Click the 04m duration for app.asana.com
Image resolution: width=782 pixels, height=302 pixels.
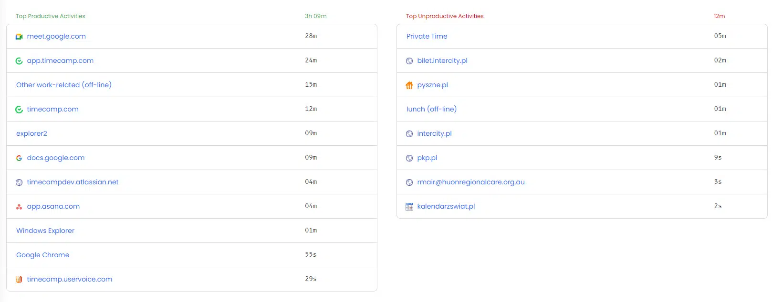coord(311,206)
